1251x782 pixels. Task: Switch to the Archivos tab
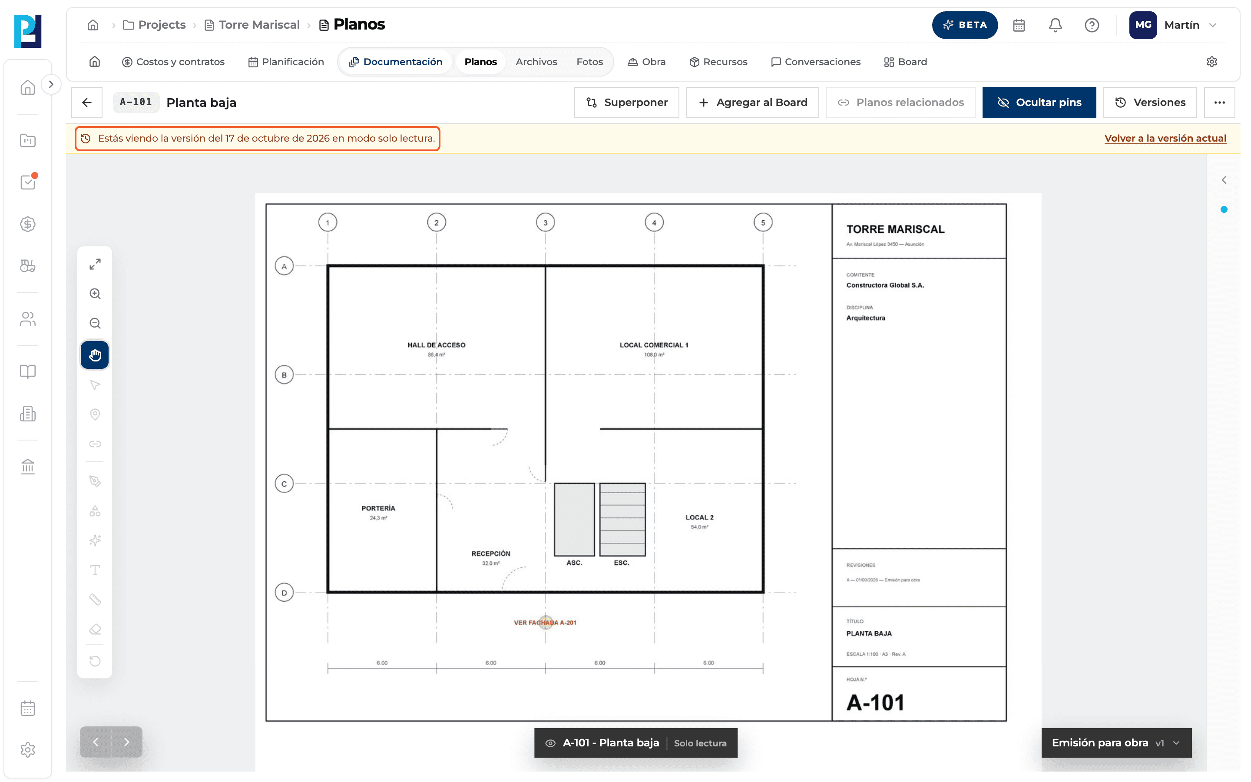pos(536,62)
